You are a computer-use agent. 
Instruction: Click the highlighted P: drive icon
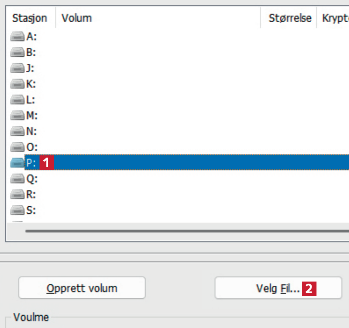click(x=18, y=163)
